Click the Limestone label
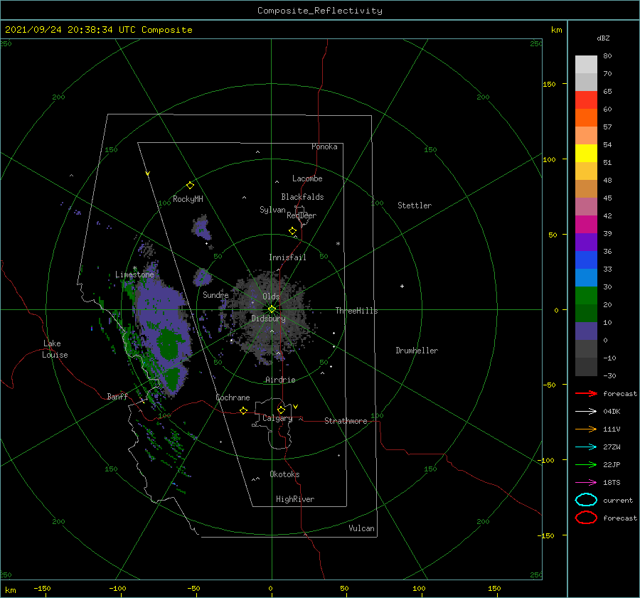 (134, 274)
